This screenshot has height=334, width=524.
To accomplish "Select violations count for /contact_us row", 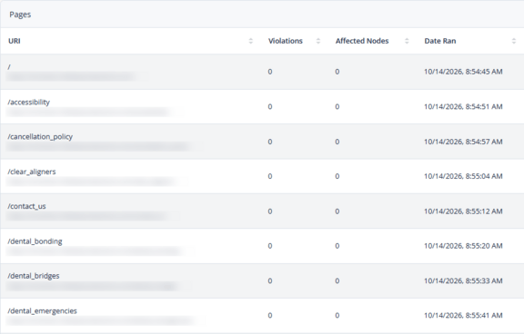I will click(x=270, y=211).
